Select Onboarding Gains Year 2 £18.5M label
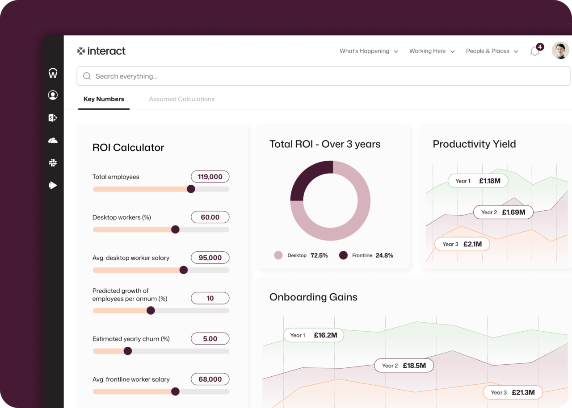Screen dimensions: 572x408 tap(404, 366)
